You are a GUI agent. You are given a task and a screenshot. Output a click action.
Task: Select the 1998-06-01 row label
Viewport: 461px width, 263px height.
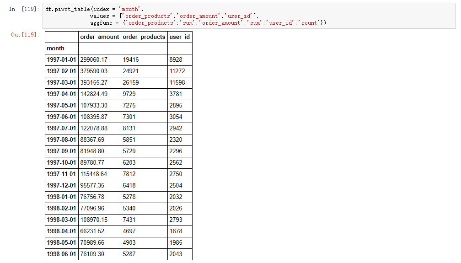point(62,254)
